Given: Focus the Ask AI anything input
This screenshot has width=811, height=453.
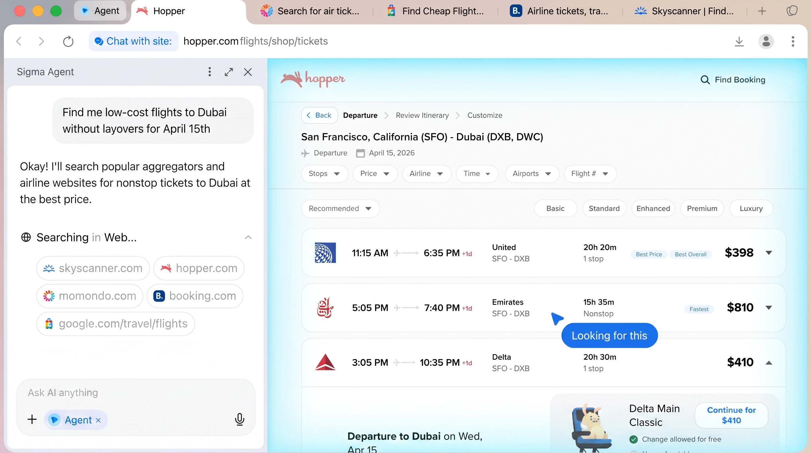Looking at the screenshot, I should [135, 393].
